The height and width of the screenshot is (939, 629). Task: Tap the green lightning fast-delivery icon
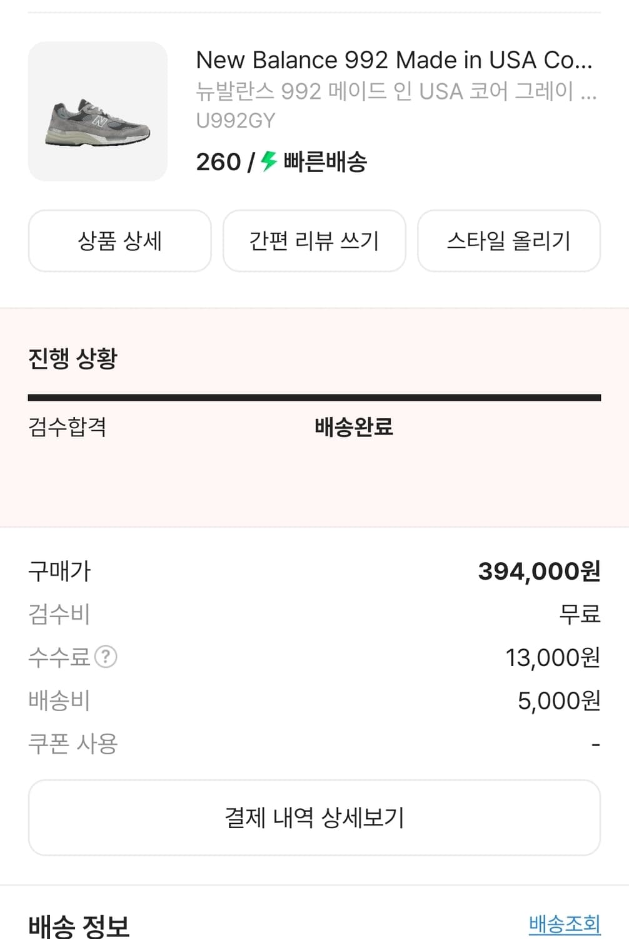click(269, 162)
